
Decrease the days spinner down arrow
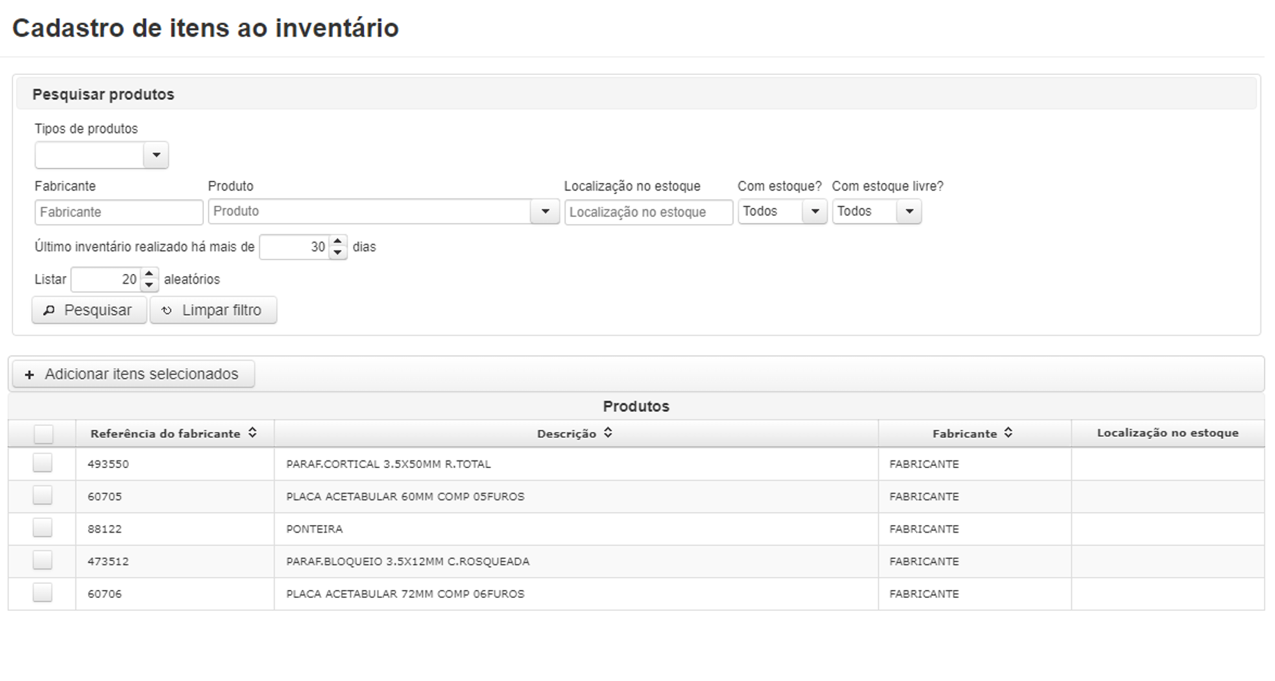[338, 252]
